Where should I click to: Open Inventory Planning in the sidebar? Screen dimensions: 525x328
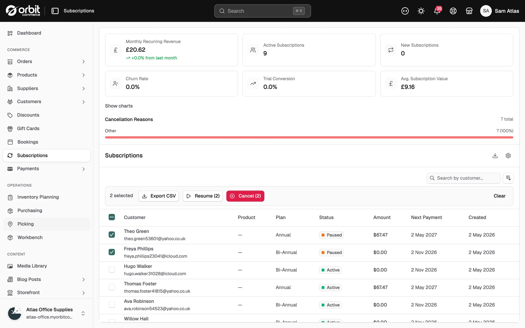pyautogui.click(x=47, y=197)
